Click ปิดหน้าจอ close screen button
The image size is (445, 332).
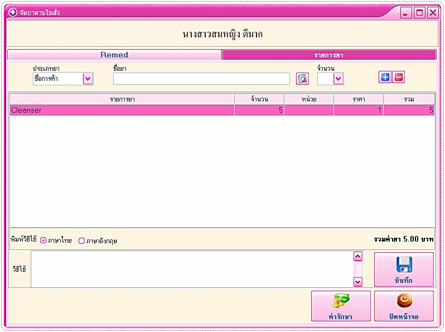click(x=404, y=306)
